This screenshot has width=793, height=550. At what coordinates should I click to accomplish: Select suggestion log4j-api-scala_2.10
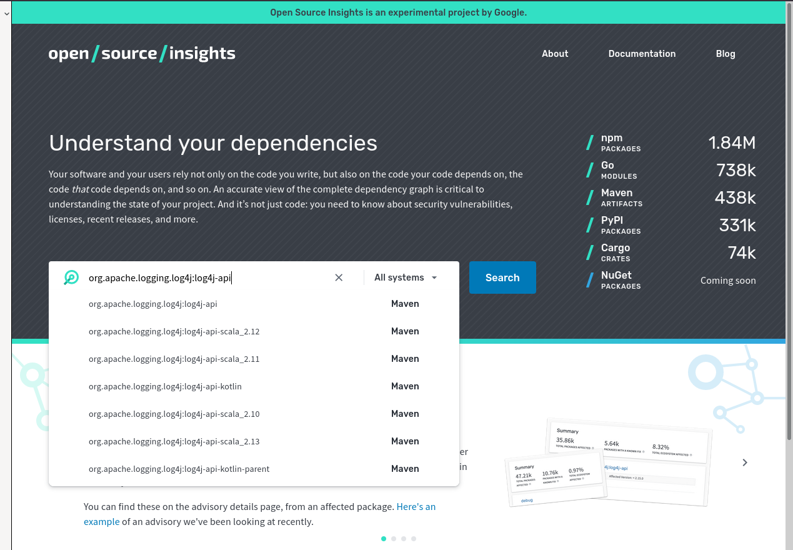254,414
